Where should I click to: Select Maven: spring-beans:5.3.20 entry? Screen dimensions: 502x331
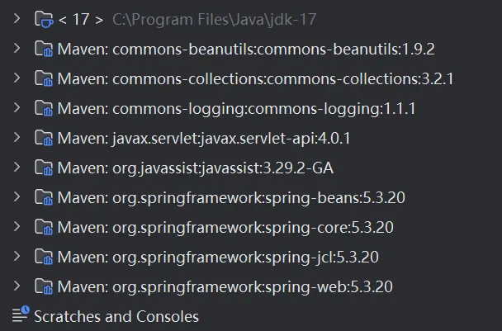(231, 198)
